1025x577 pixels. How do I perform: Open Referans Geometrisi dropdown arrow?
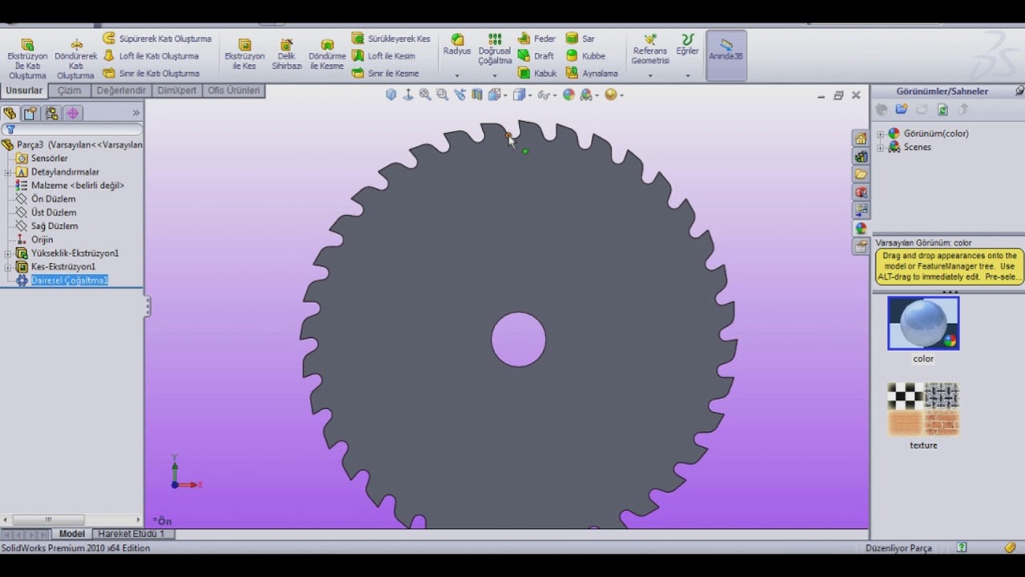pyautogui.click(x=650, y=76)
